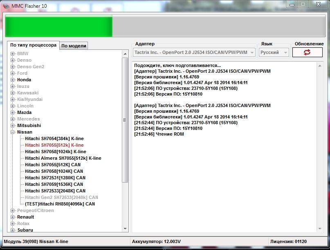Click log line '[21:52:06] Версия ПО: 15Y10810'
The width and height of the screenshot is (330, 250).
168,94
